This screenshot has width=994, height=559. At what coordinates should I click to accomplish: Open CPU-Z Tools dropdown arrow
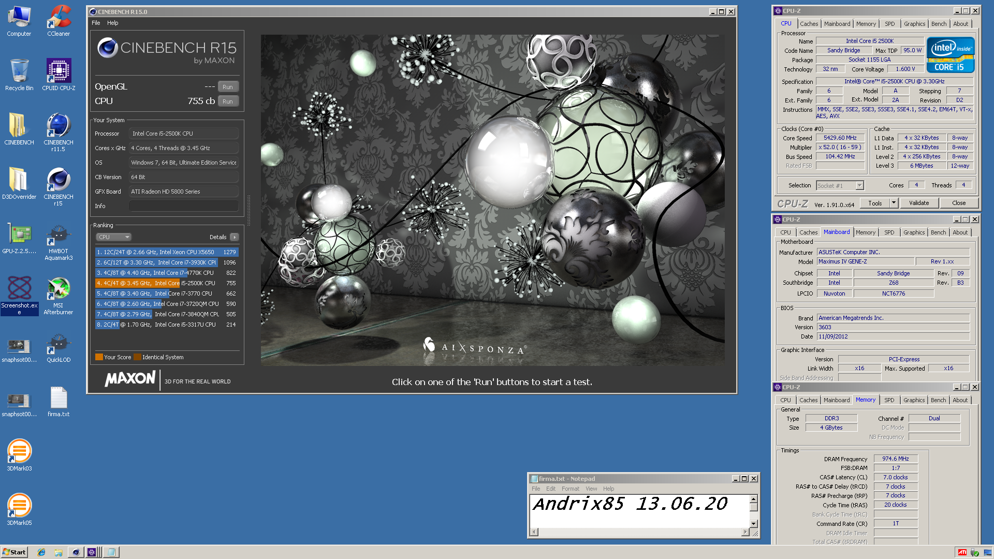pos(894,203)
